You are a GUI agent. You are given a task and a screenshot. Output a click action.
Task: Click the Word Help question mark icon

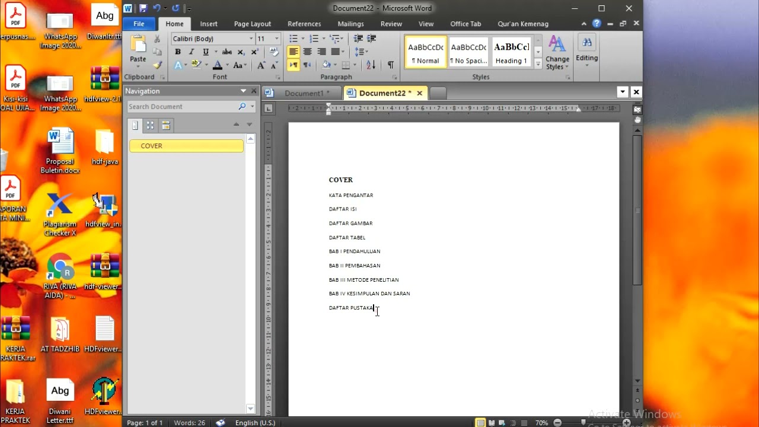tap(597, 24)
